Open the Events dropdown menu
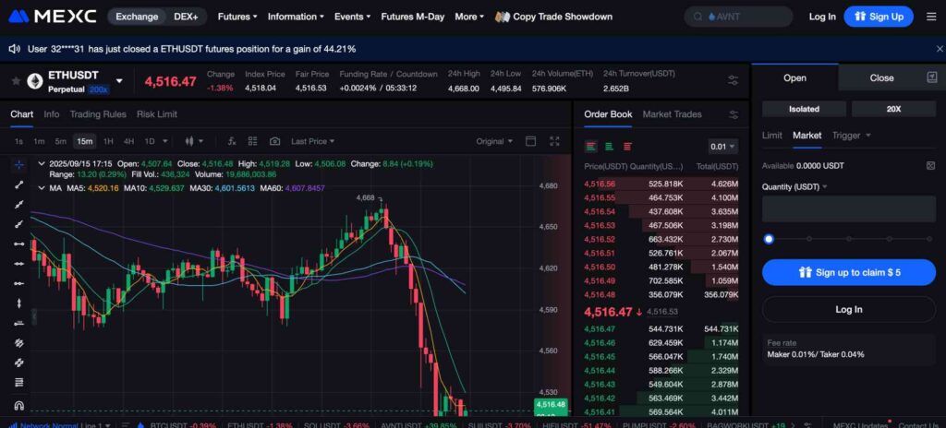The height and width of the screenshot is (428, 946). pos(352,17)
